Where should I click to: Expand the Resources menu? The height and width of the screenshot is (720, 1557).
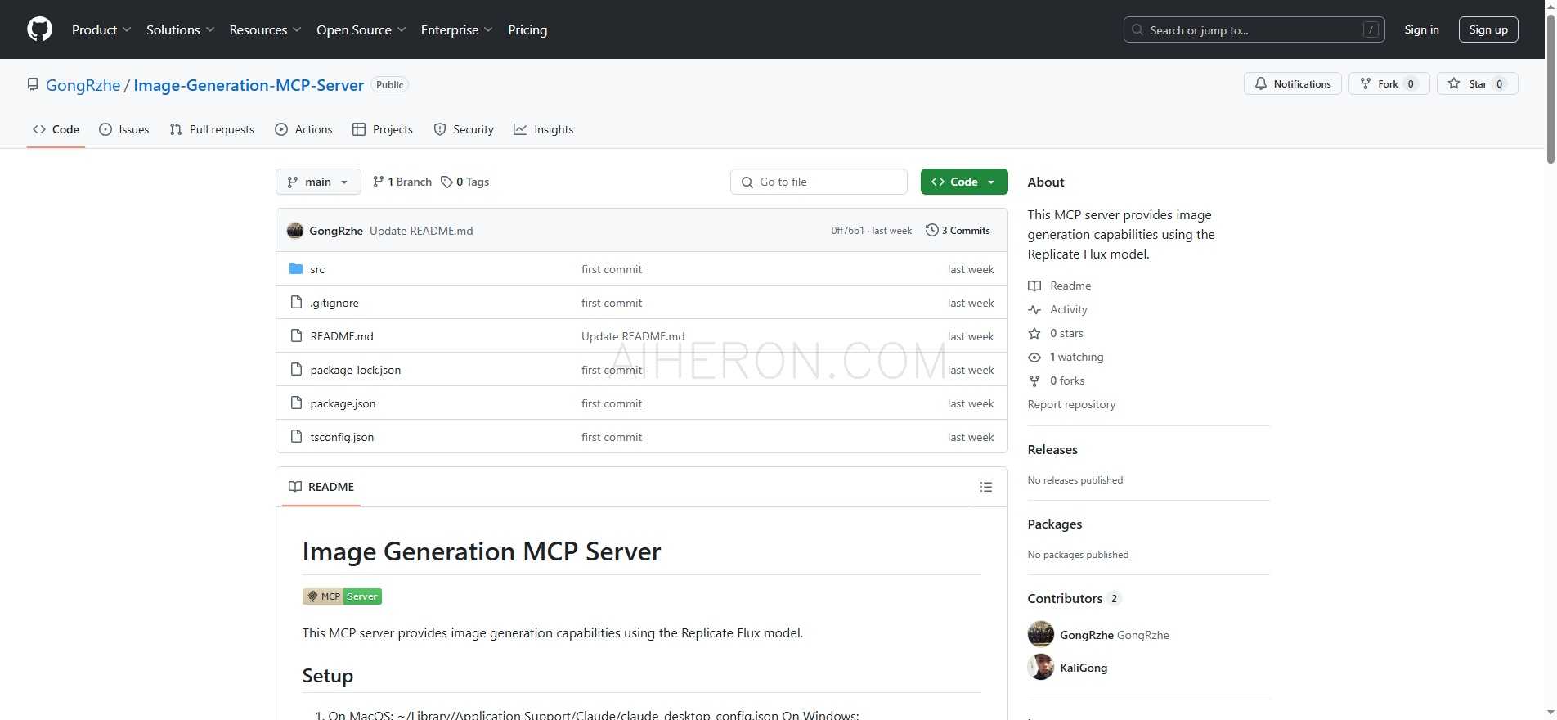[265, 29]
